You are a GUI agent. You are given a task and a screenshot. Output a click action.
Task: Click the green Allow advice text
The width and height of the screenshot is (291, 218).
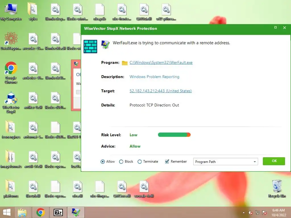pyautogui.click(x=135, y=146)
